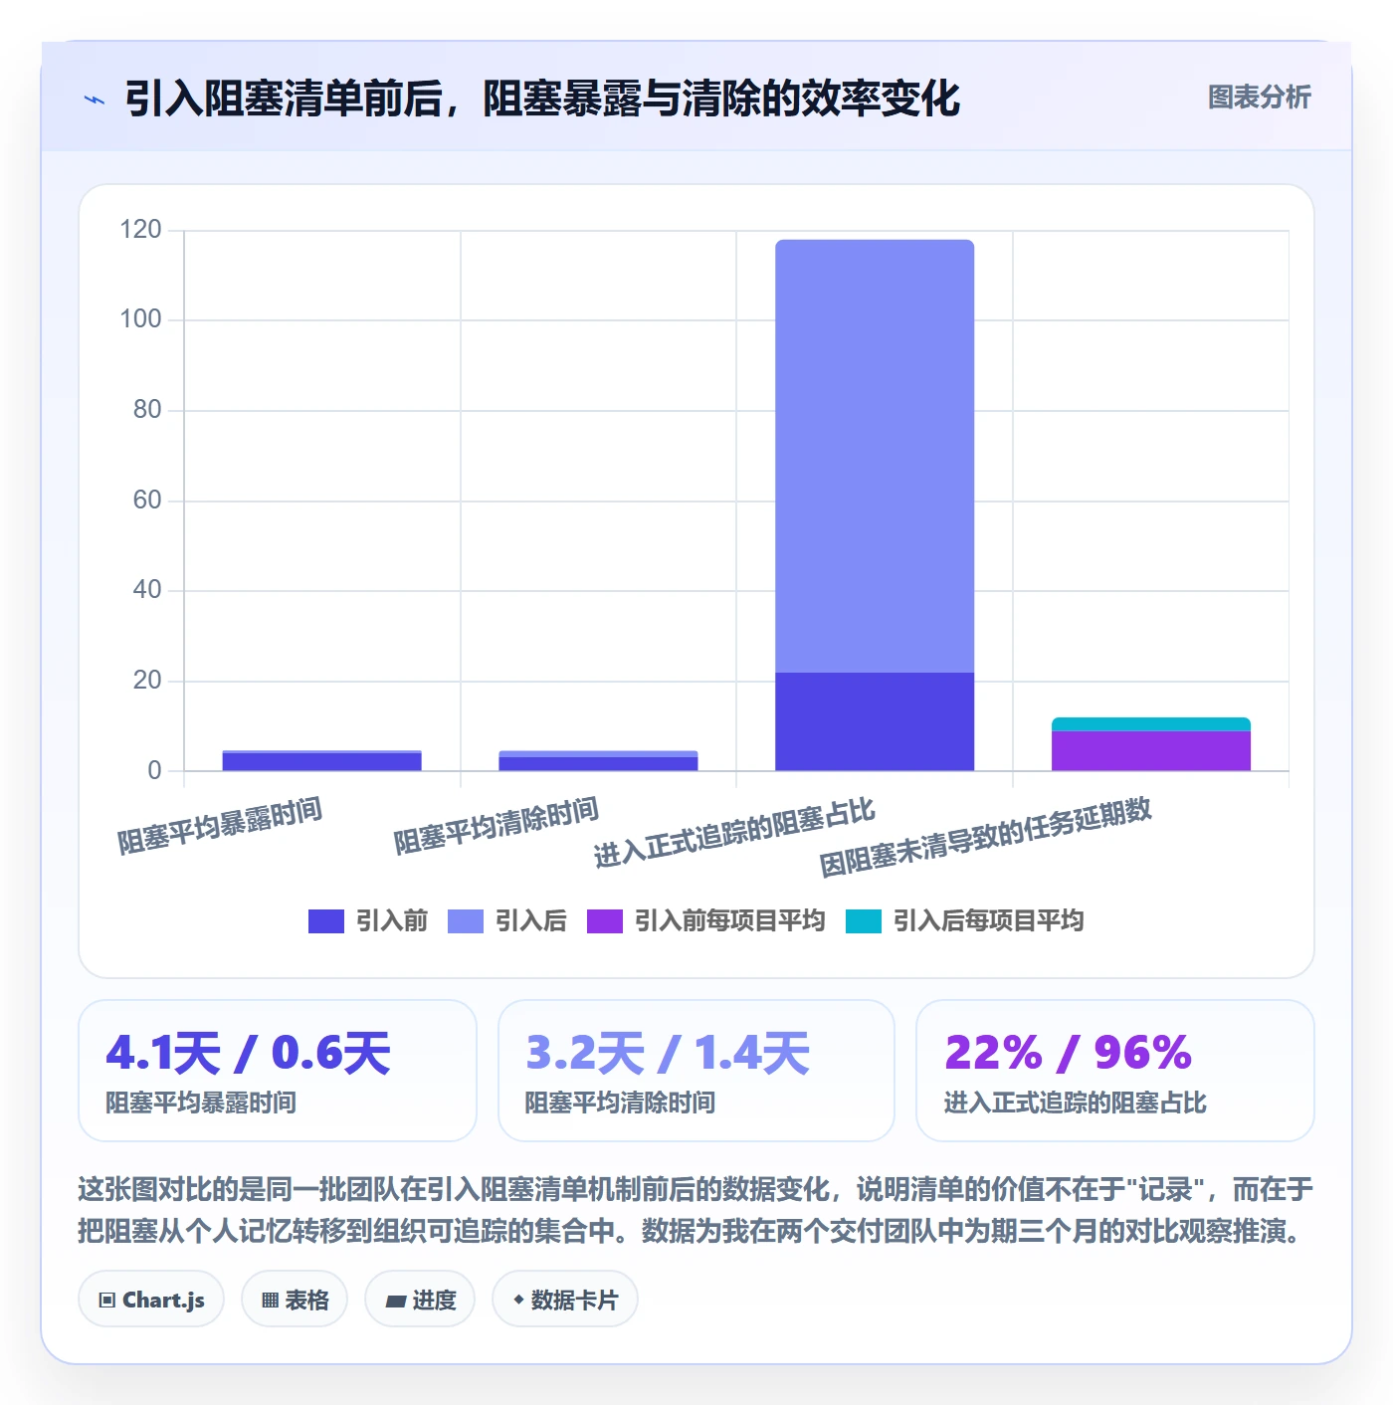1393x1405 pixels.
Task: Click the description paragraph starting 这张图对比的是
Action: click(x=696, y=1210)
